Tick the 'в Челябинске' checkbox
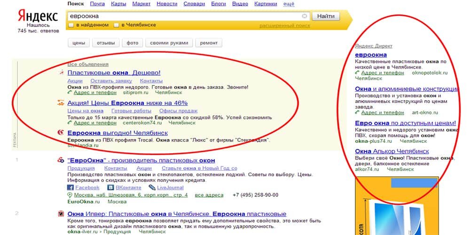 (116, 25)
